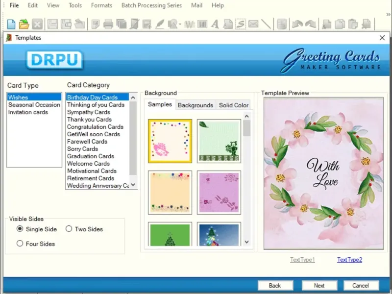Screen dimensions: 392x294
Task: Open the Tools menu
Action: point(75,5)
